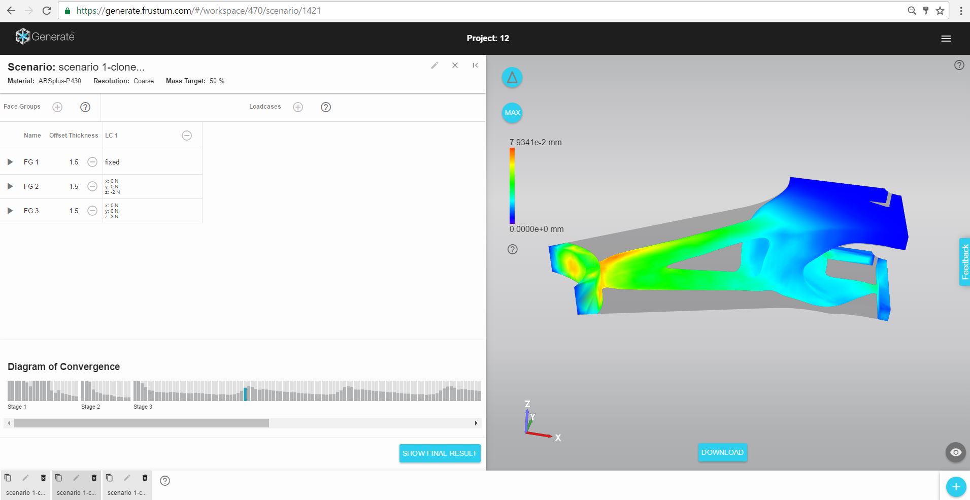Duplicate the second scenario tab
The image size is (970, 500).
[x=58, y=478]
